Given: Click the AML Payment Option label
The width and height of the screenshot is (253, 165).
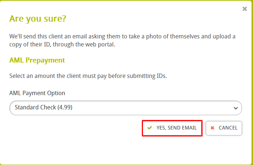Looking at the screenshot, I should (37, 93).
